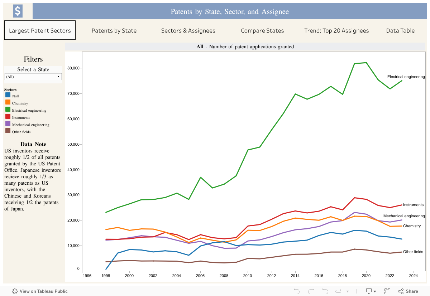
Task: Expand the arrow beside the Download icon
Action: [x=375, y=292]
